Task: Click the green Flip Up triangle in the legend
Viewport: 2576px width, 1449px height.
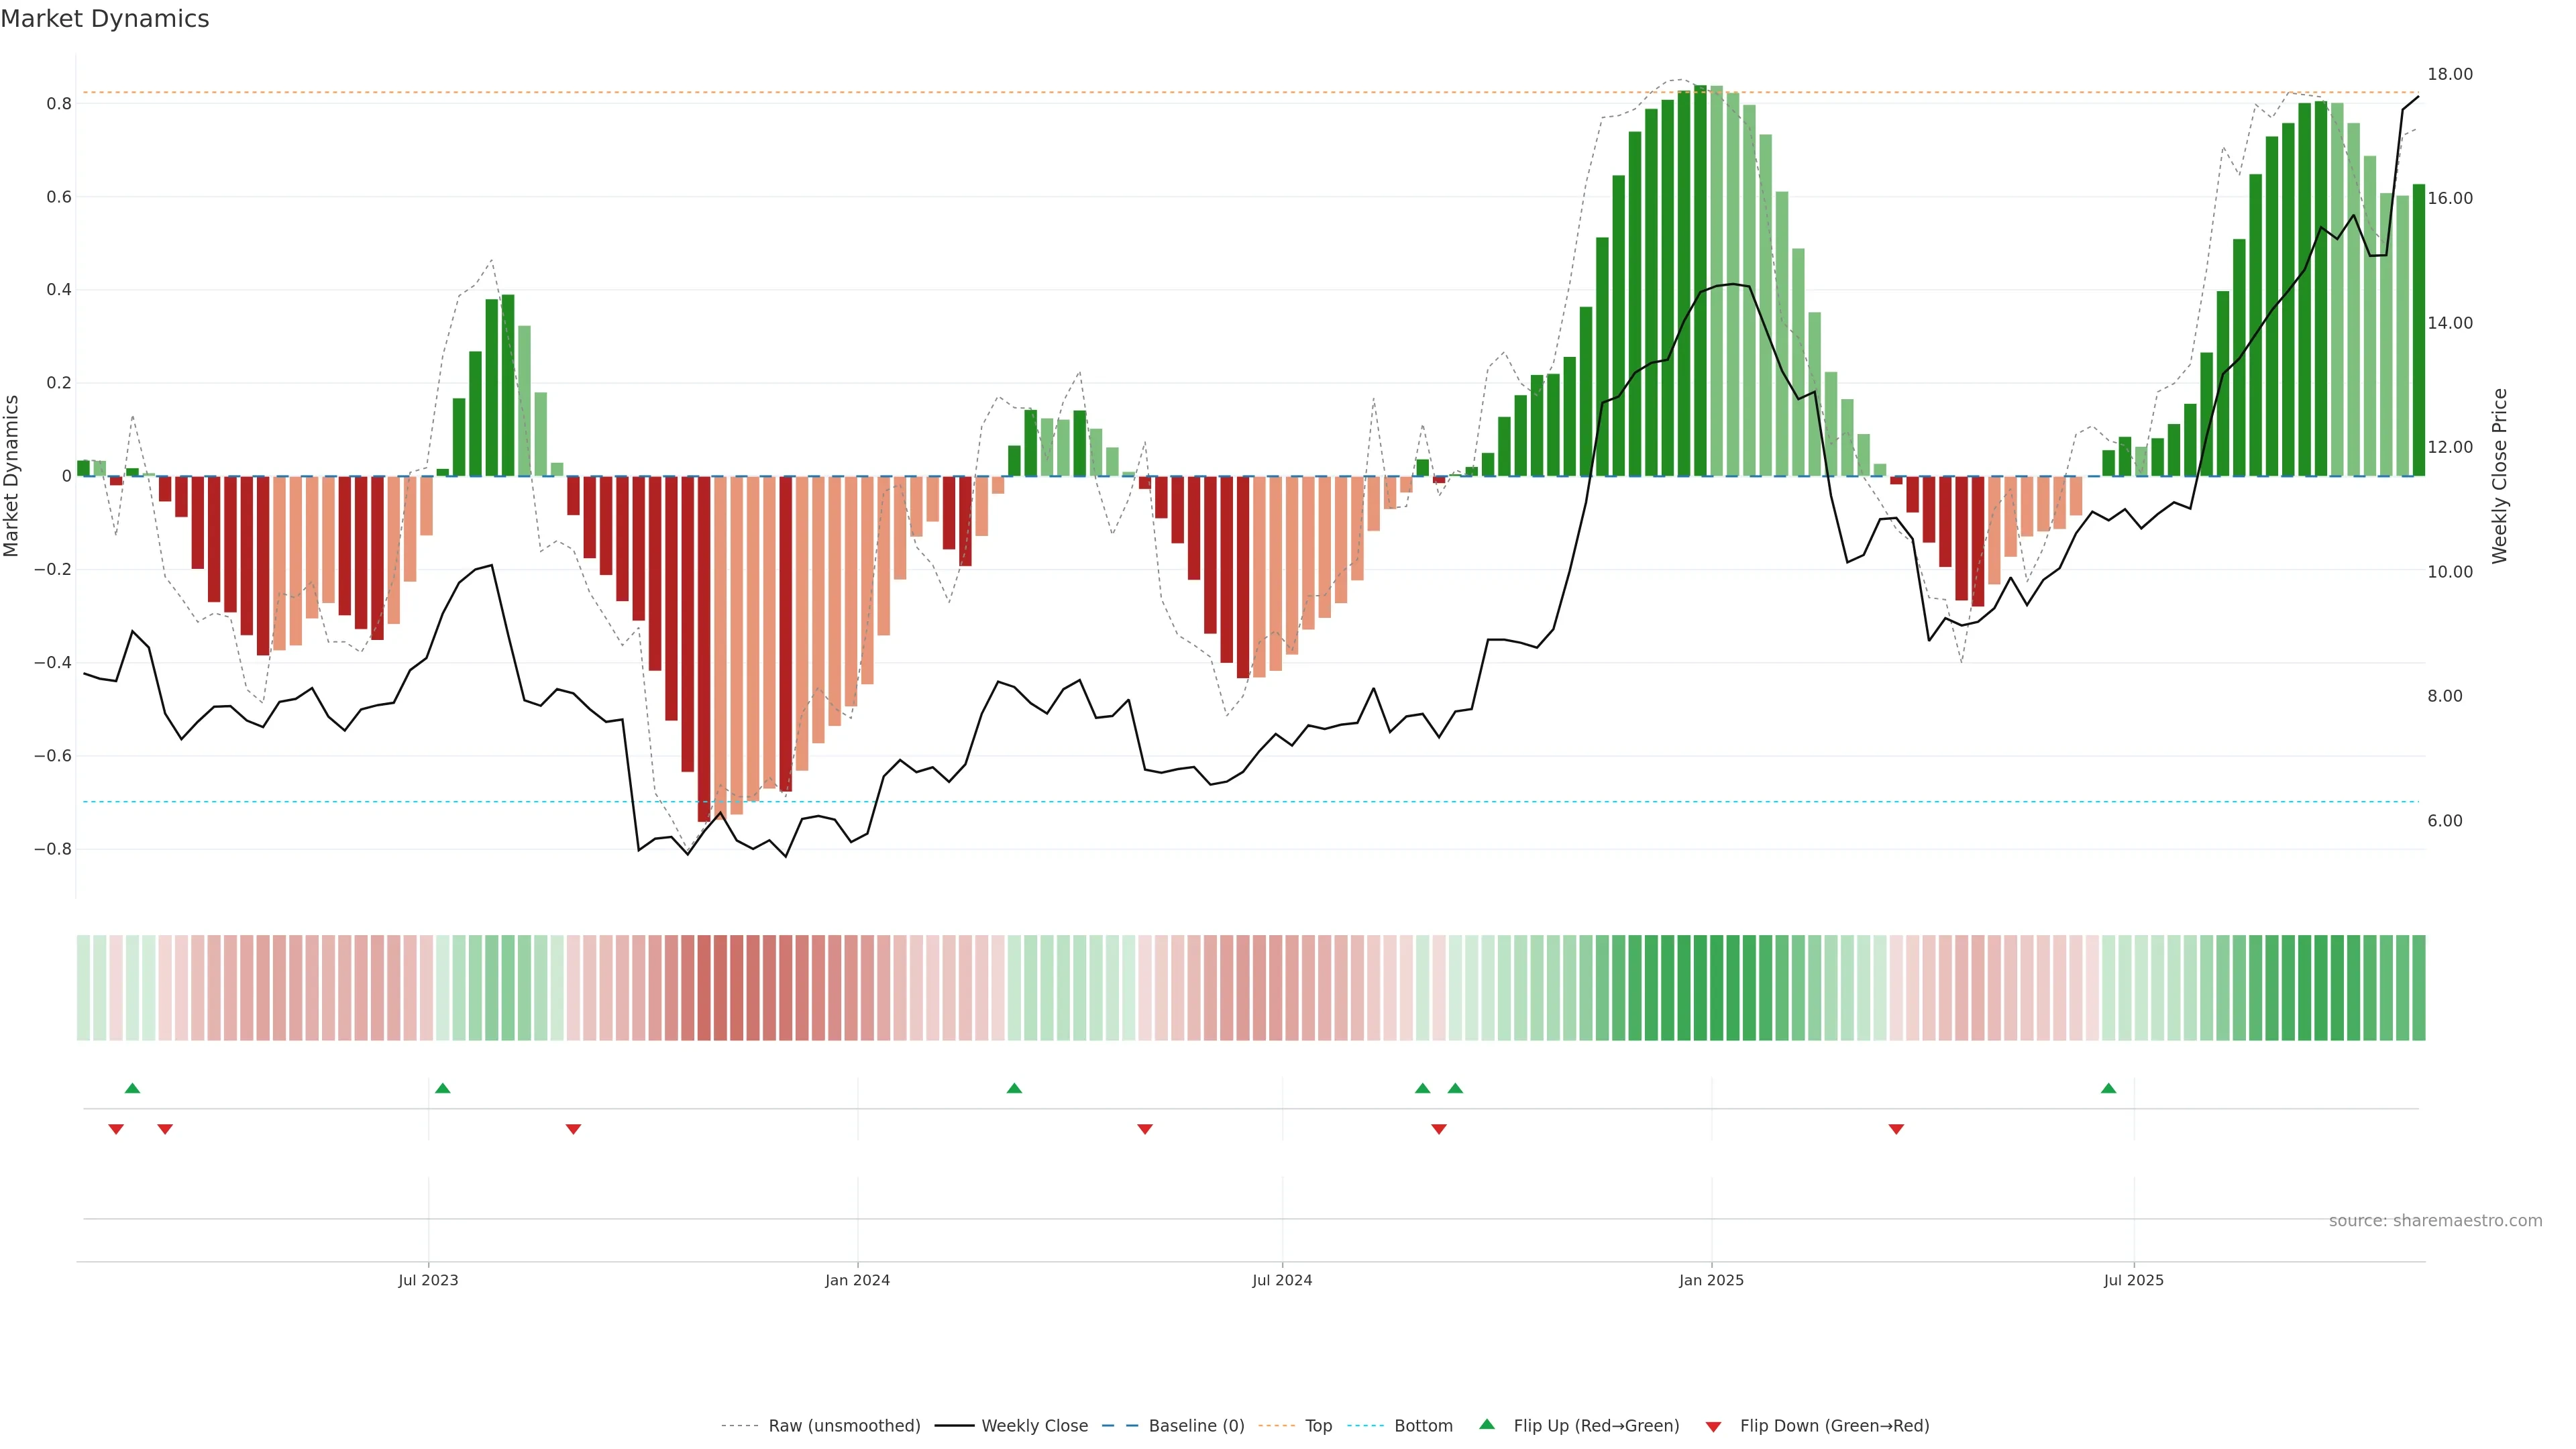Action: coord(1487,1424)
